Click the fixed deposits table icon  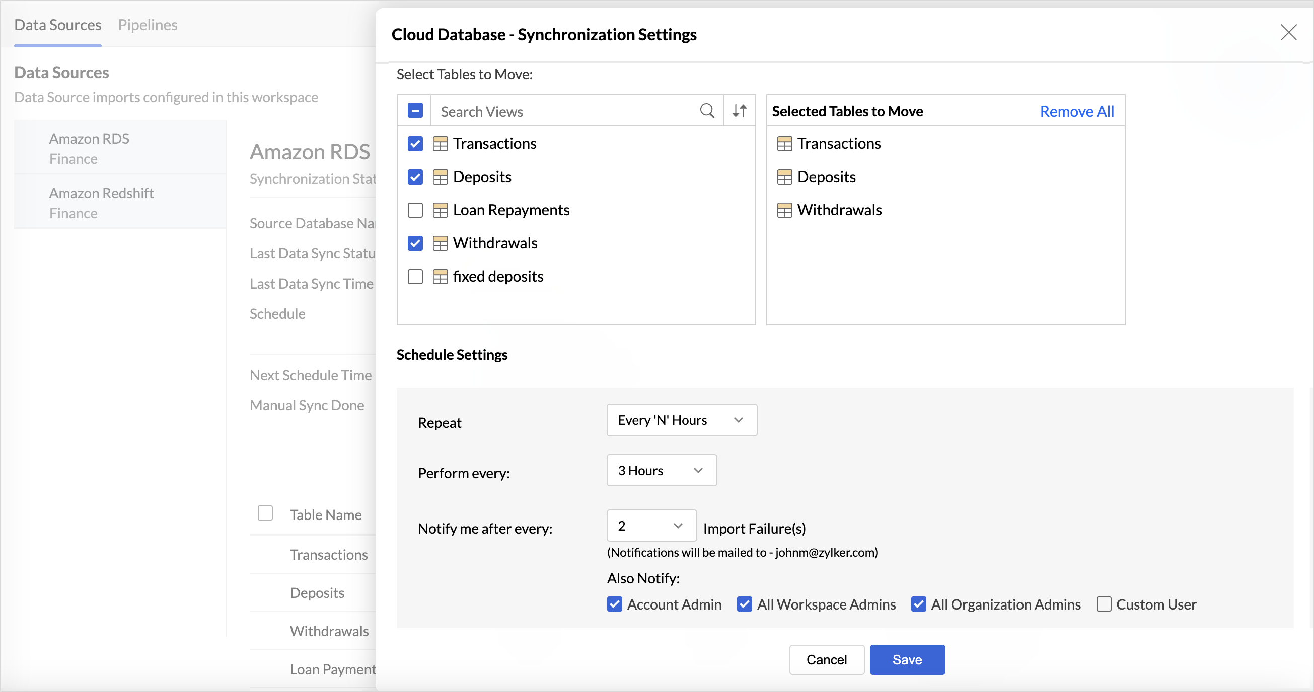tap(440, 276)
